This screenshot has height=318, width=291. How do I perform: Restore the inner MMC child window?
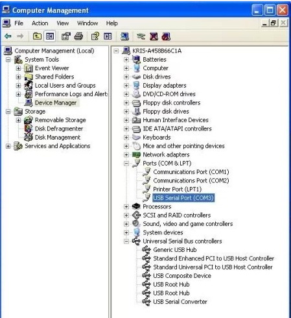[x=274, y=23]
